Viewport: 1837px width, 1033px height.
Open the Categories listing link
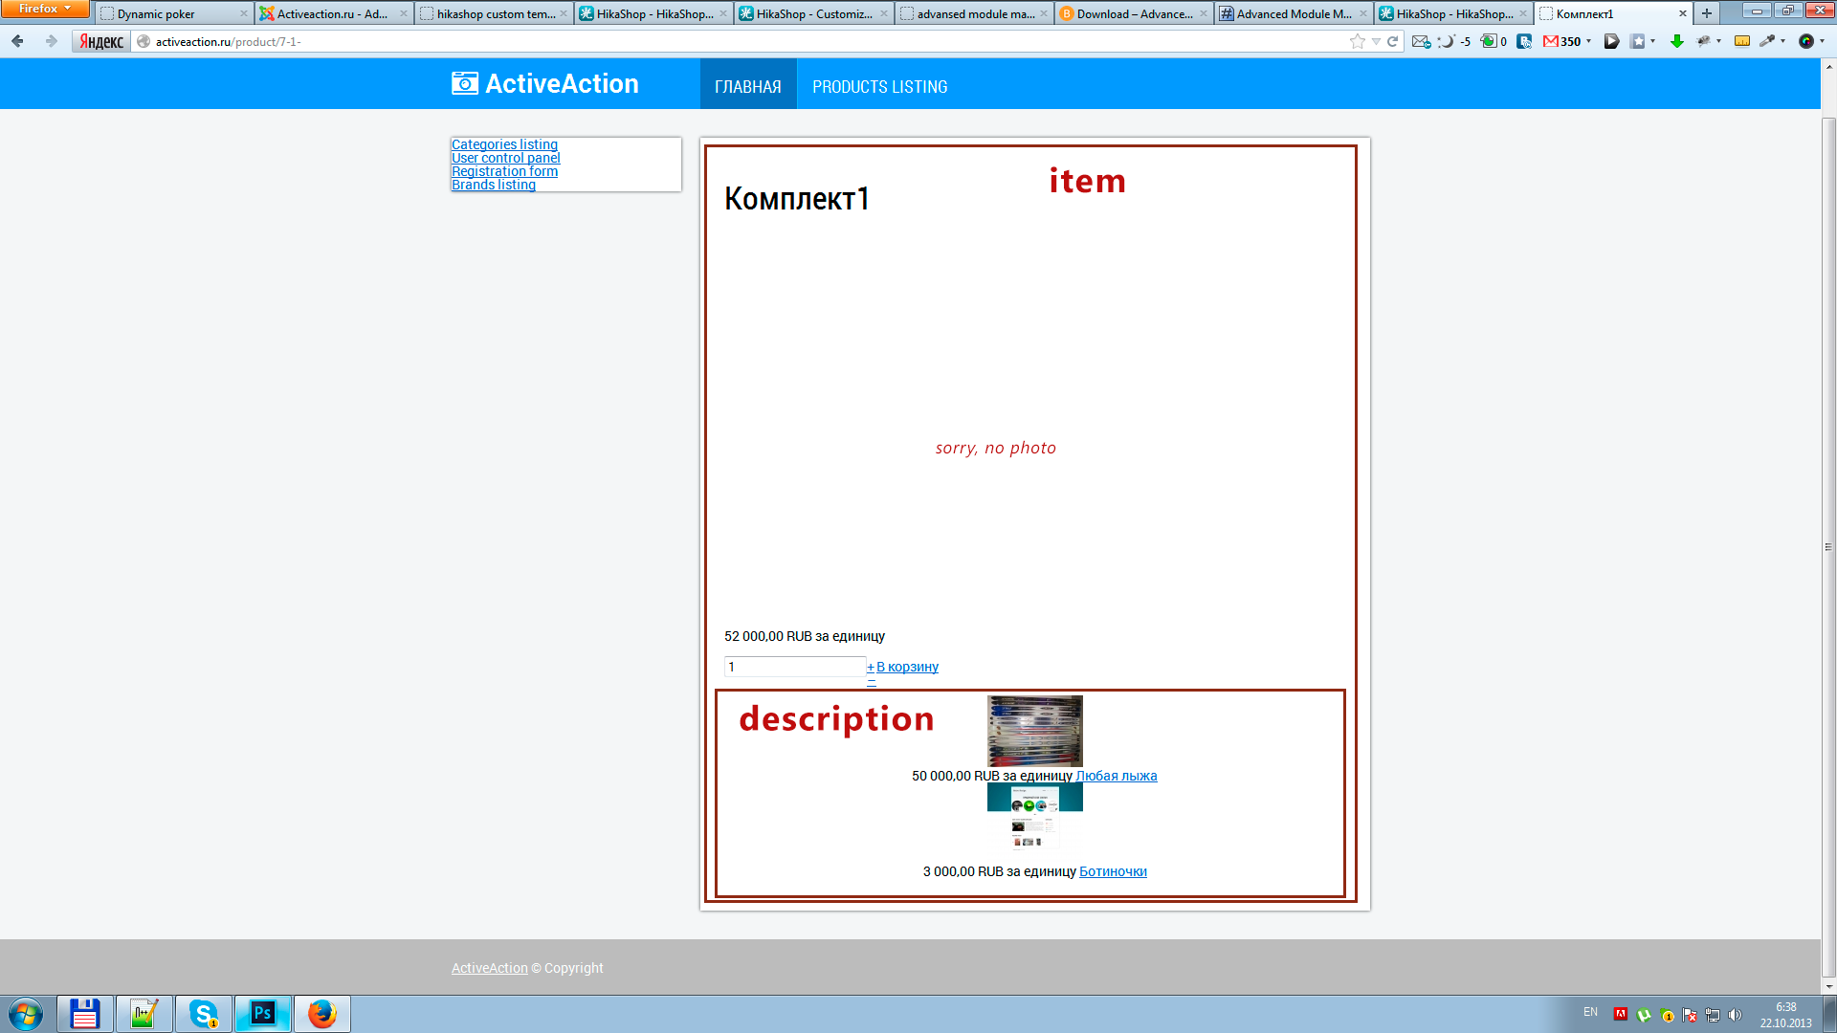point(504,144)
